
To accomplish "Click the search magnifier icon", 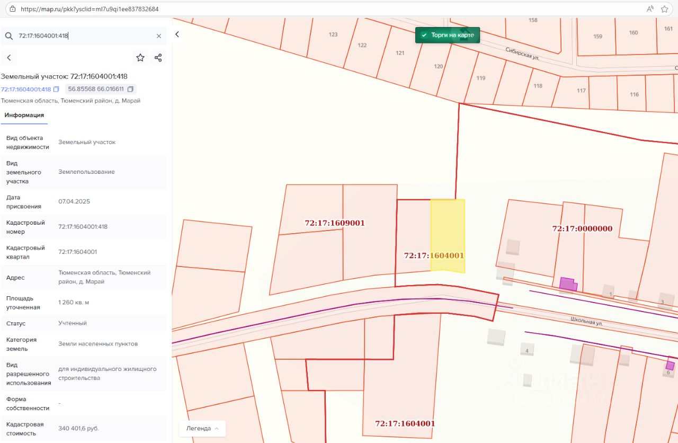I will point(9,36).
